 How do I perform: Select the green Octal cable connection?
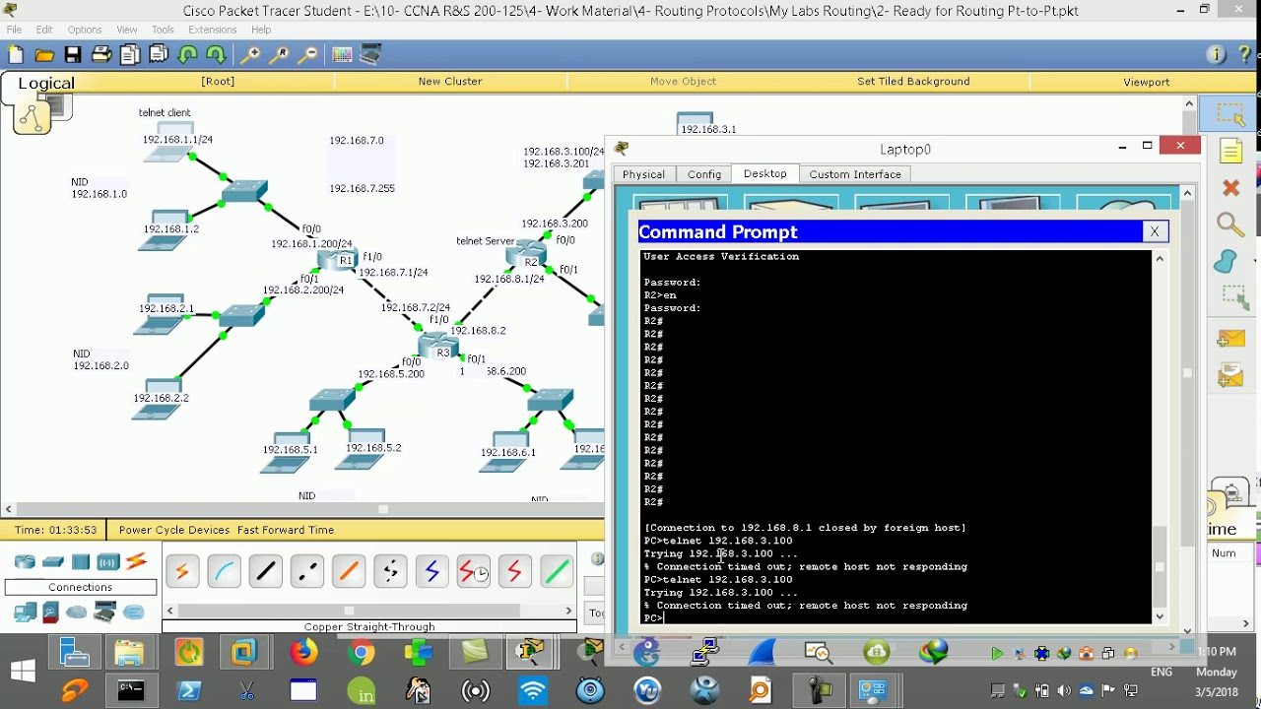[x=556, y=571]
